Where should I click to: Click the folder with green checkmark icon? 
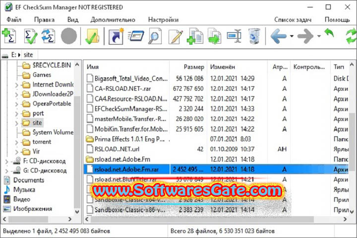click(x=92, y=36)
